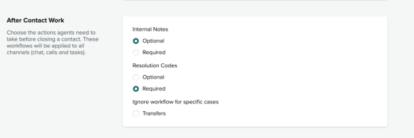
Task: Click the Transfers label text
Action: (x=154, y=114)
